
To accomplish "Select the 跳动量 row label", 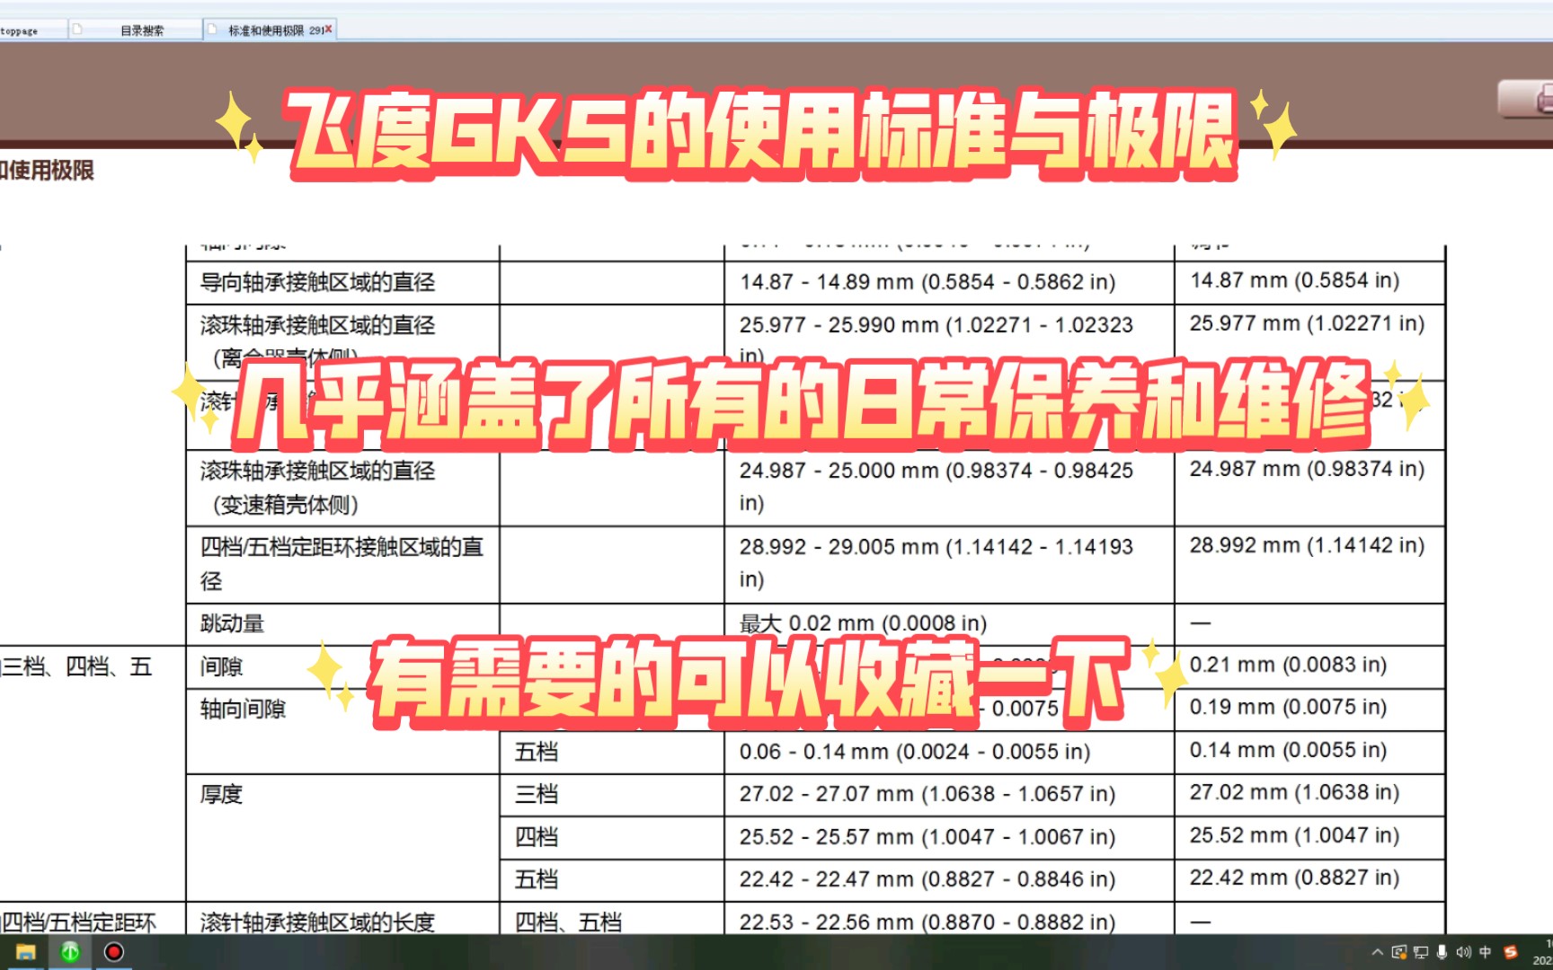I will click(232, 623).
